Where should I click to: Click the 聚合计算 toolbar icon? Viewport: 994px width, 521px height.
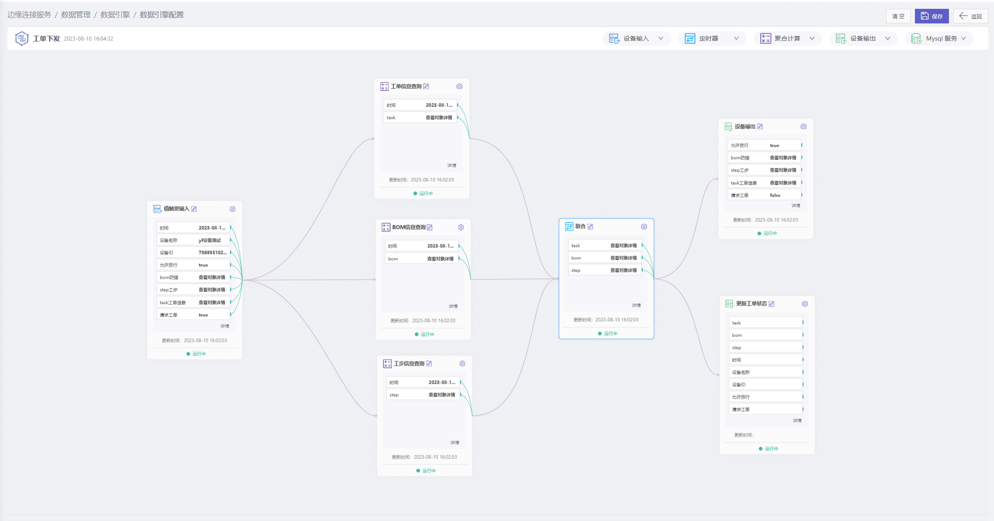pos(766,39)
